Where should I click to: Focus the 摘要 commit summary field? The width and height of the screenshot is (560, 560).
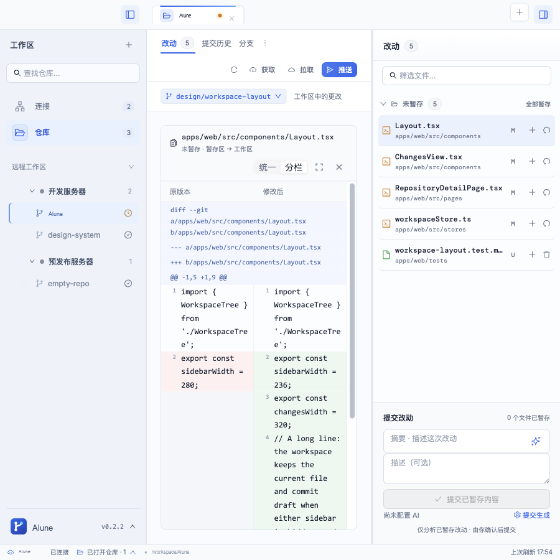(x=467, y=441)
